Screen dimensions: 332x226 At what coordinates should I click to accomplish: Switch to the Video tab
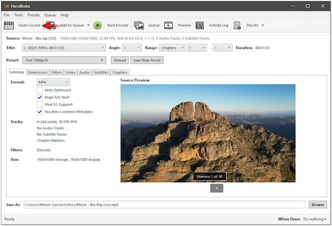tap(70, 72)
